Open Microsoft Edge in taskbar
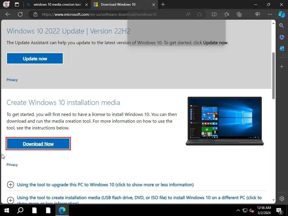The image size is (288, 216). pyautogui.click(x=62, y=210)
